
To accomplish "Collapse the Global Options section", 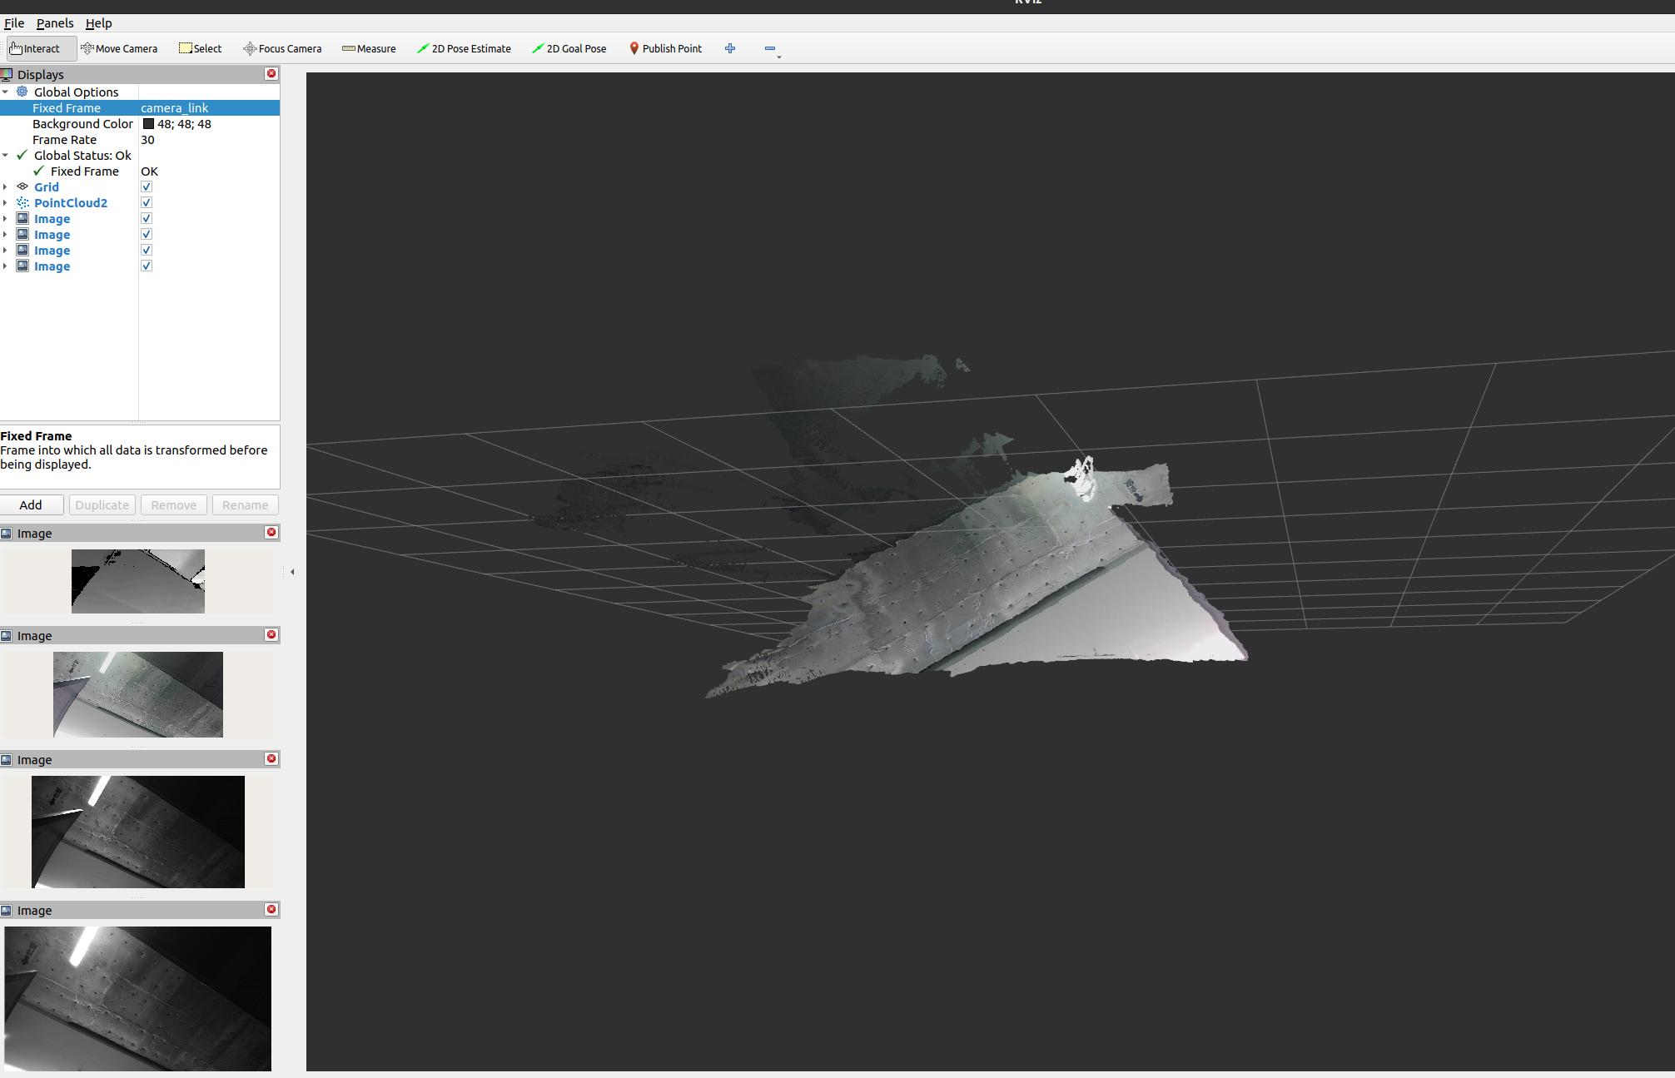I will (x=7, y=92).
